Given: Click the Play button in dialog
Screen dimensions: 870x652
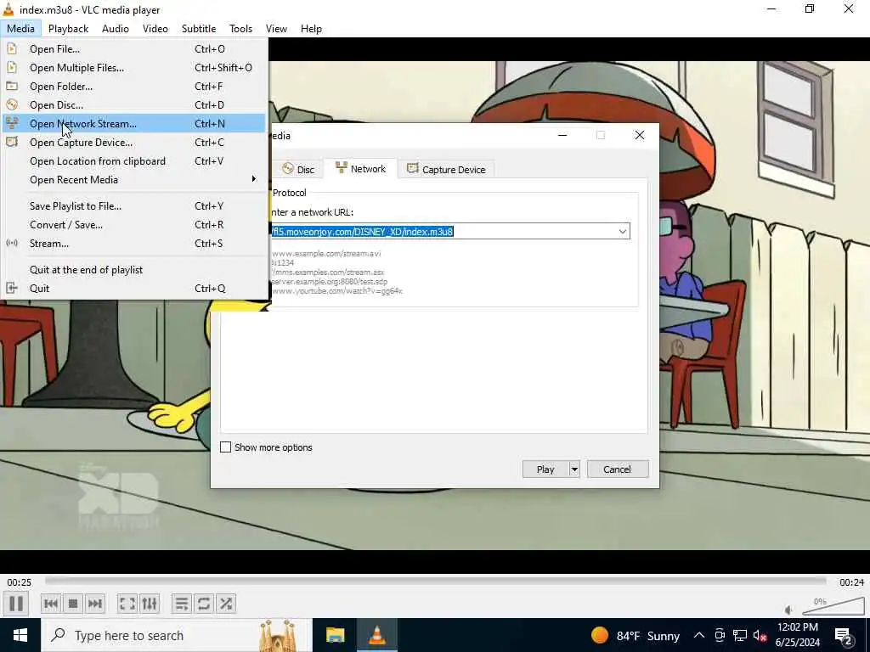Looking at the screenshot, I should coord(545,469).
